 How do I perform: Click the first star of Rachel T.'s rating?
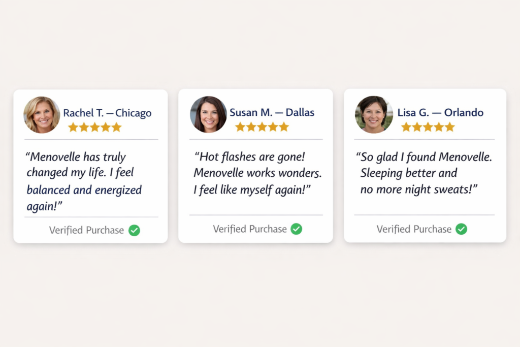(73, 127)
